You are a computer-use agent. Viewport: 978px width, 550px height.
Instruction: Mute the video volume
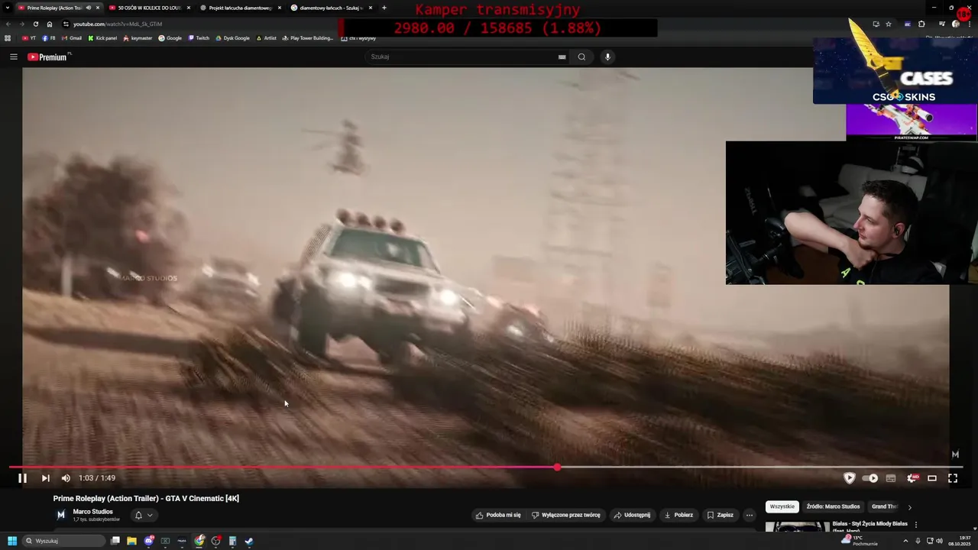click(66, 478)
